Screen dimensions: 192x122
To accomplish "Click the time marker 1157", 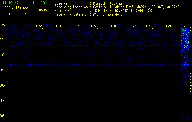I will pos(131,26).
